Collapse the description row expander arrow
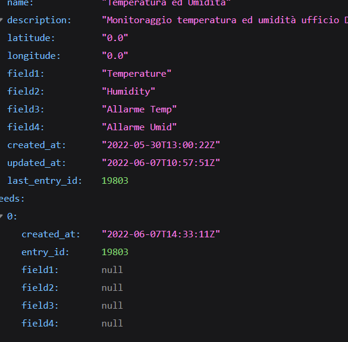This screenshot has width=348, height=342. click(1, 20)
